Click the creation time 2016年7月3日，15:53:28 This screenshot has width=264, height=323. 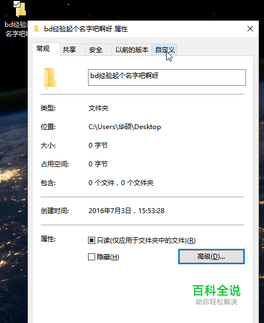pyautogui.click(x=127, y=211)
